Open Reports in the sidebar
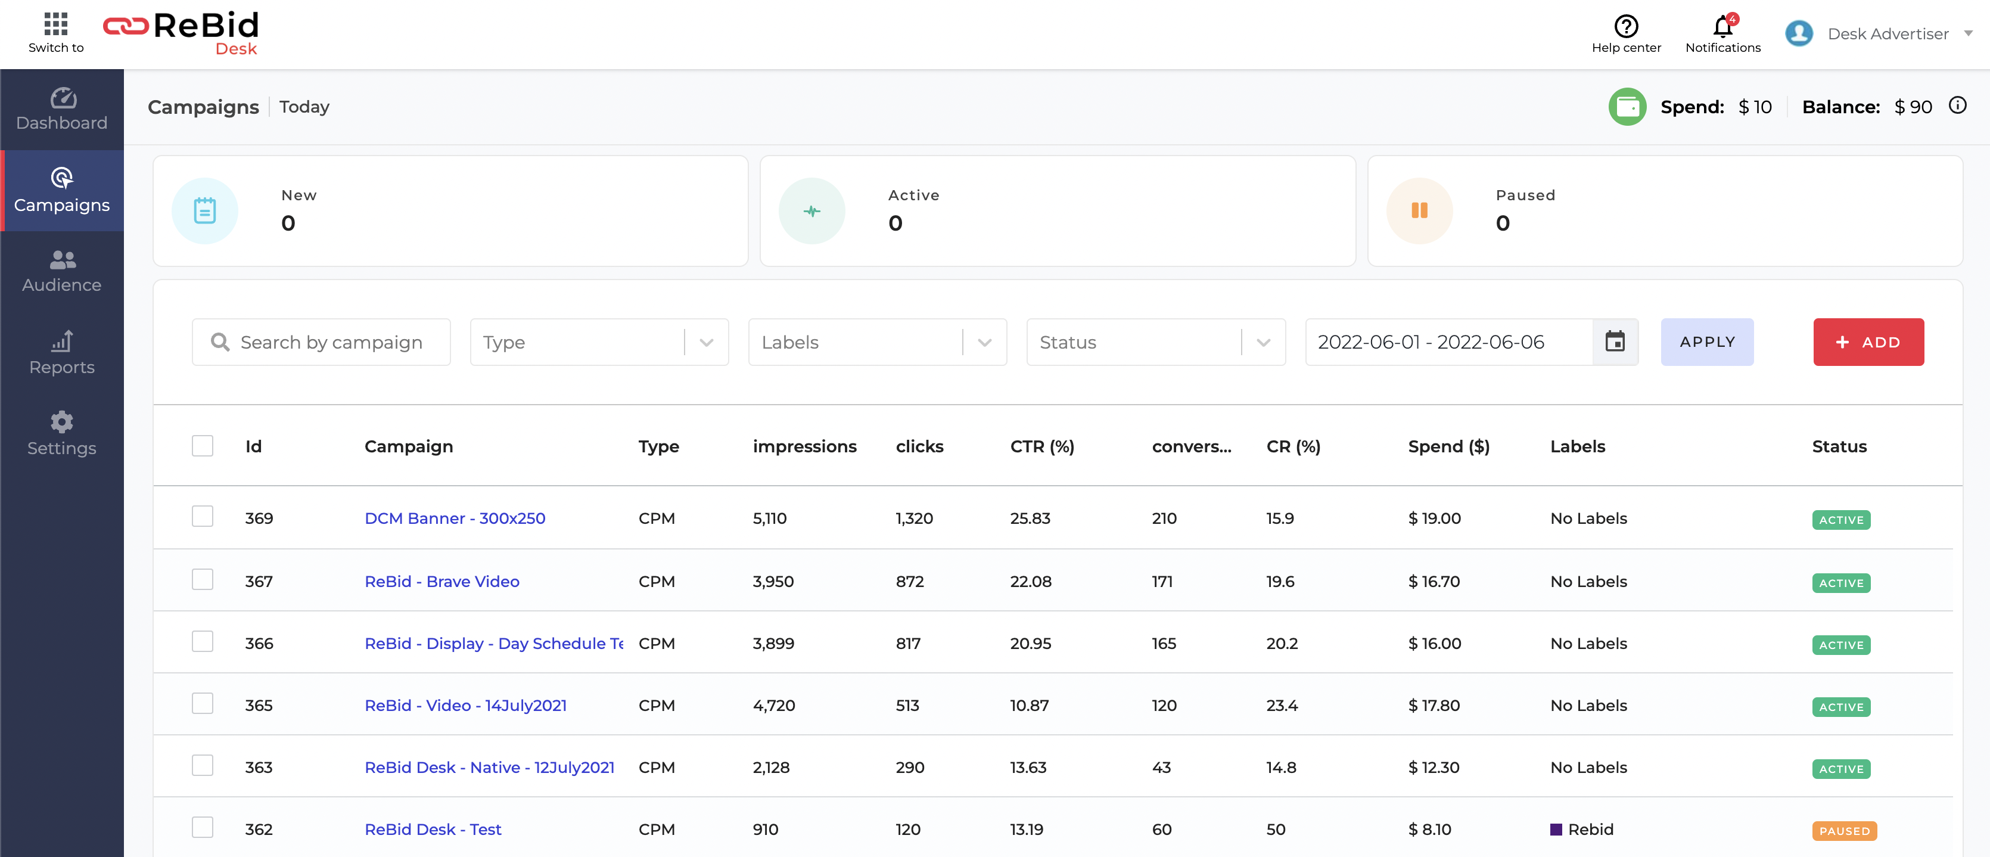Screen dimensions: 1990x857 coord(62,353)
